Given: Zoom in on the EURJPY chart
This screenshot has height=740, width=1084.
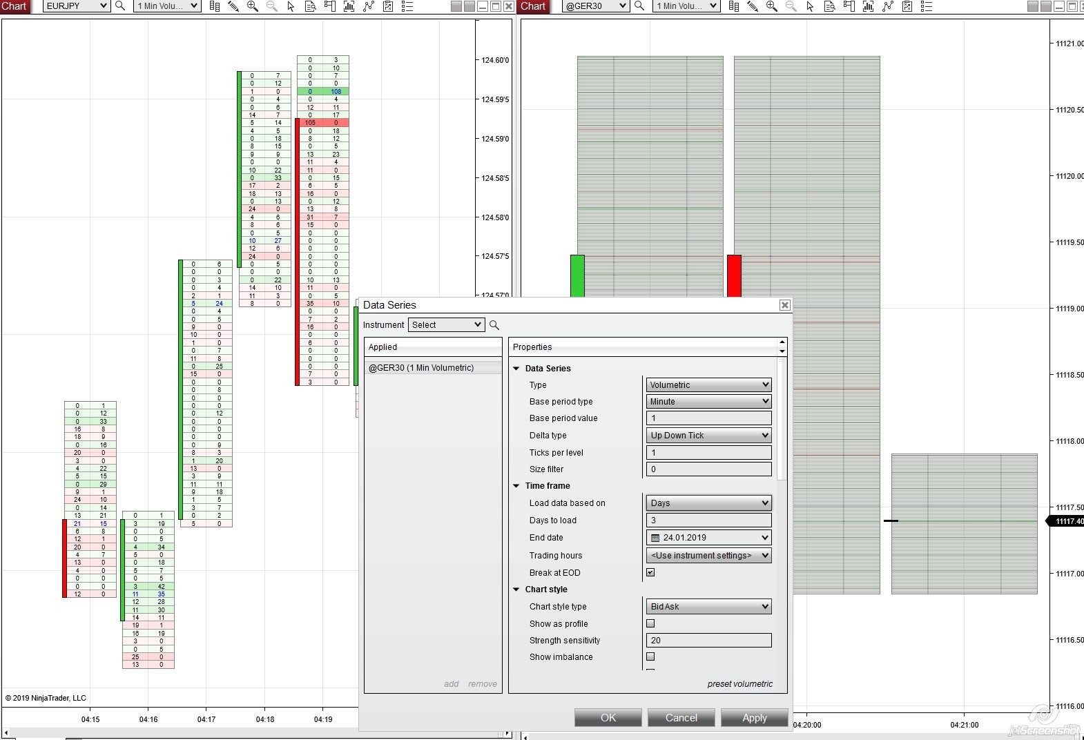Looking at the screenshot, I should [x=253, y=6].
